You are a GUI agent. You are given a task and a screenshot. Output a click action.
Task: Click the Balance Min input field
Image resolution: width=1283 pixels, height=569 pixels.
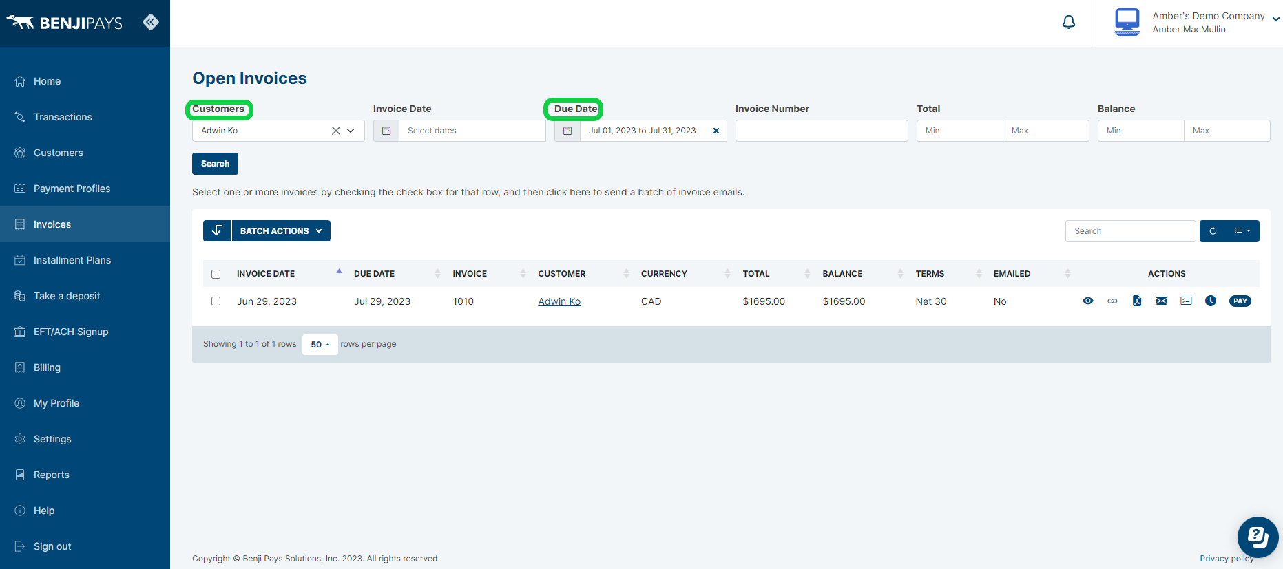(1141, 131)
